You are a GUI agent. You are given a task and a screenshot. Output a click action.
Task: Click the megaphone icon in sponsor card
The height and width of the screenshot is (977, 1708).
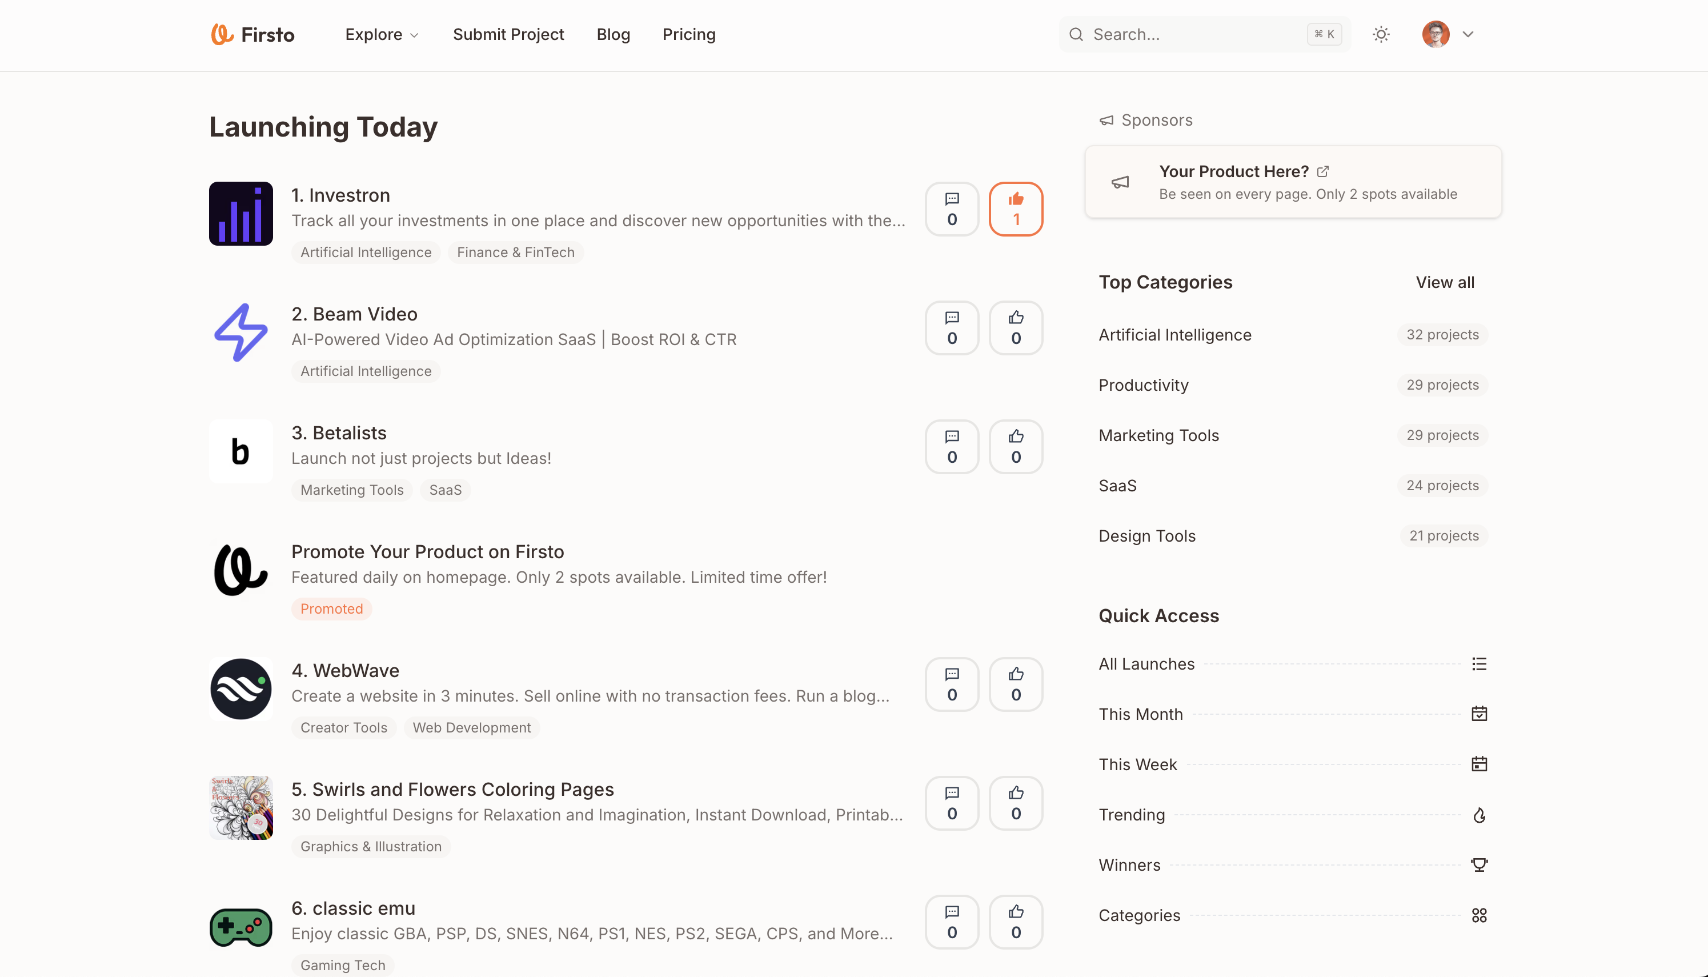[x=1120, y=182]
